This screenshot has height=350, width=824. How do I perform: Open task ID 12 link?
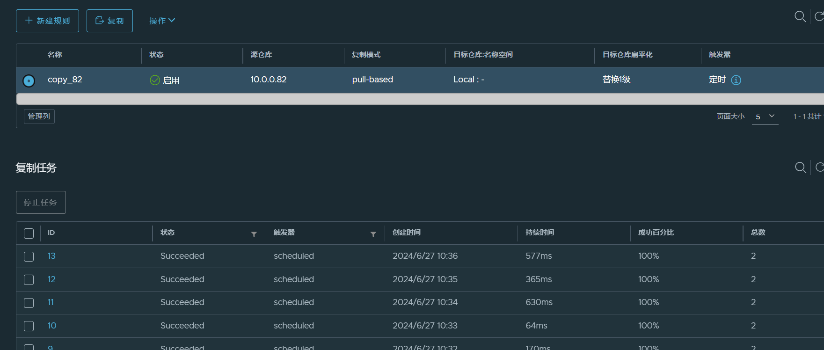pyautogui.click(x=51, y=279)
